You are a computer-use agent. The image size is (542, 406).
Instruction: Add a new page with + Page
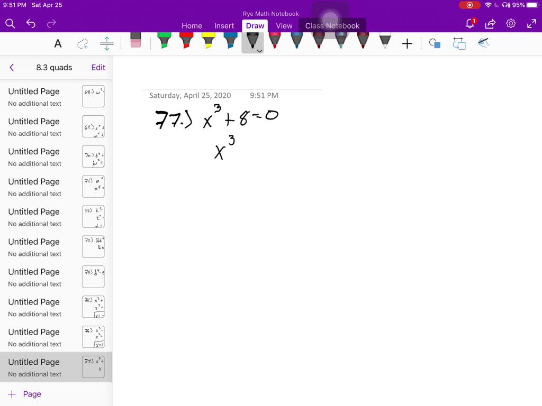[25, 394]
